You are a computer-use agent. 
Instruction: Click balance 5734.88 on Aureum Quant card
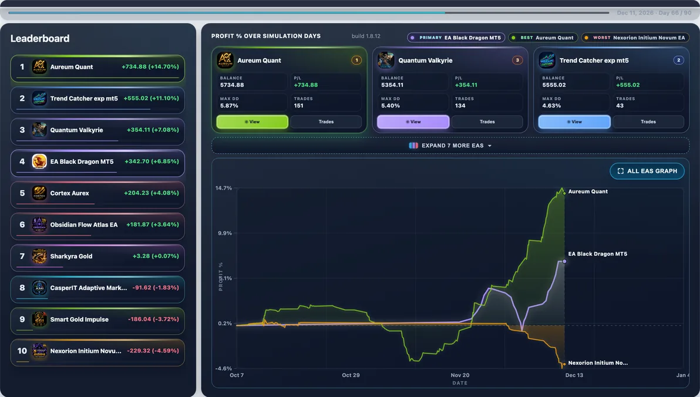(x=232, y=85)
